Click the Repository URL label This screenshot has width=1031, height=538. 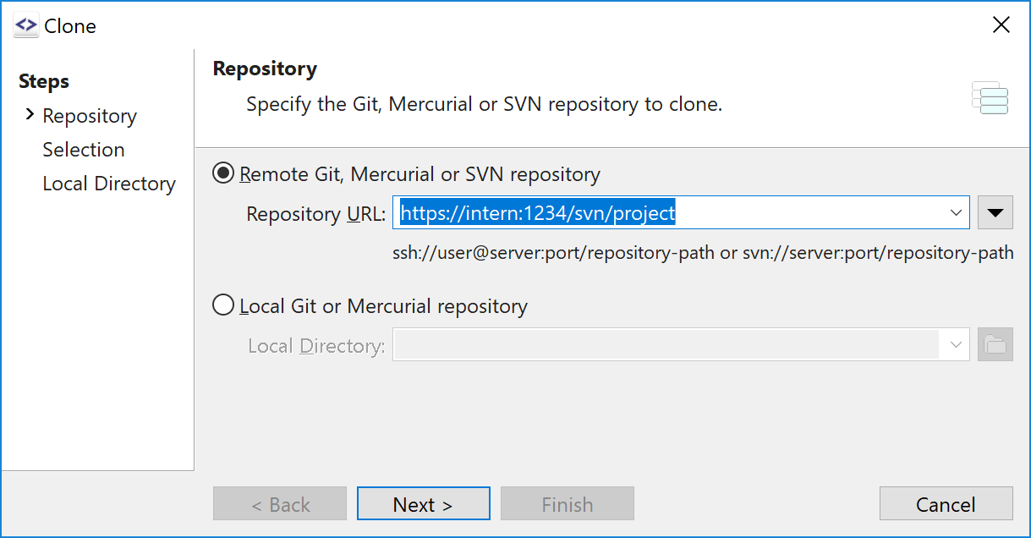click(315, 214)
